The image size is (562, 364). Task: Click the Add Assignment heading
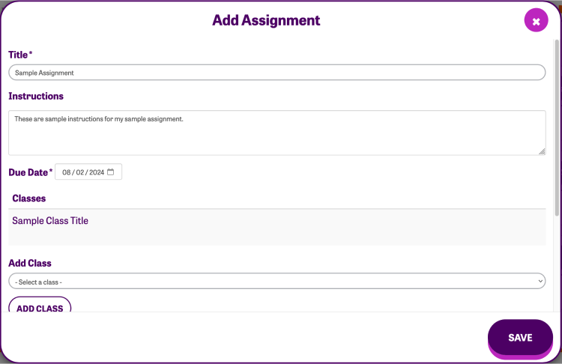click(266, 20)
